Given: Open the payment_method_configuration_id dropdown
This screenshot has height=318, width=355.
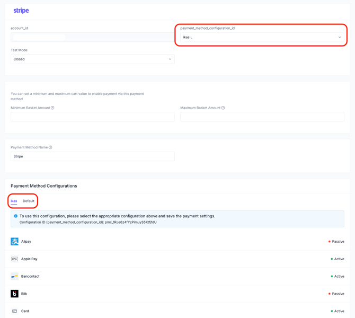Looking at the screenshot, I should 262,38.
